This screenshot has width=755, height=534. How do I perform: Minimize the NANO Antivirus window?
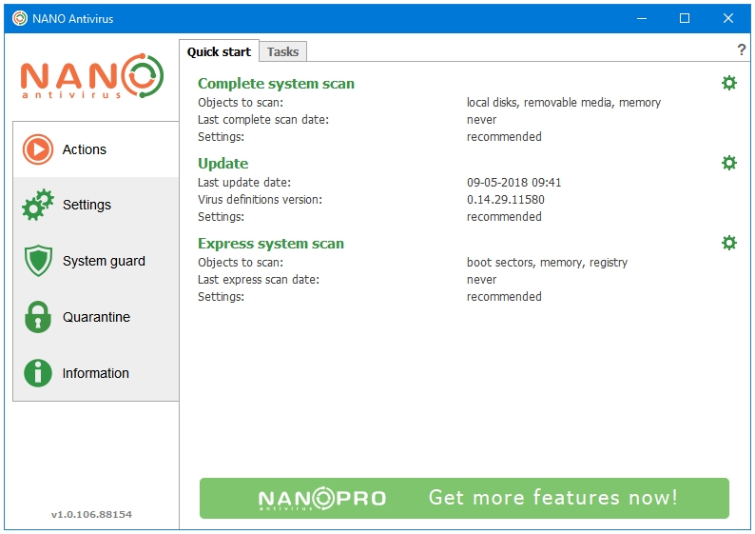[x=641, y=18]
